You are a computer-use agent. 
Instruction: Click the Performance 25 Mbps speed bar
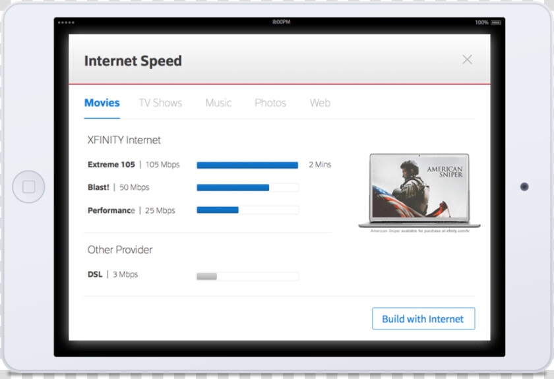pyautogui.click(x=247, y=210)
